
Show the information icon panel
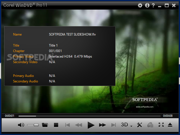point(147,5)
